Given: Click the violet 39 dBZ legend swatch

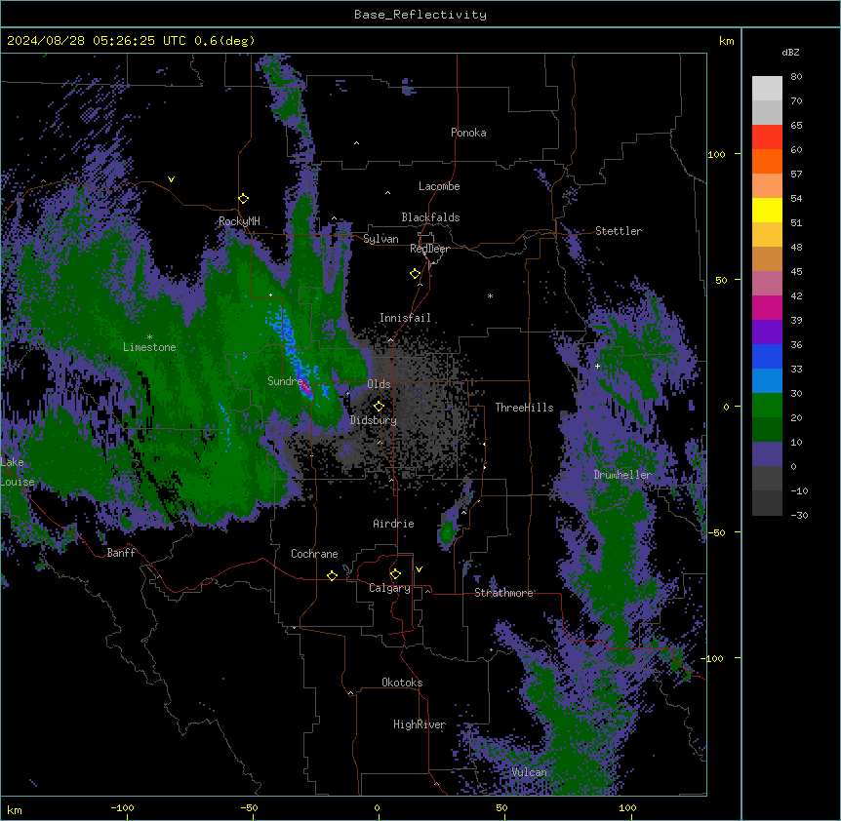Looking at the screenshot, I should pos(767,332).
